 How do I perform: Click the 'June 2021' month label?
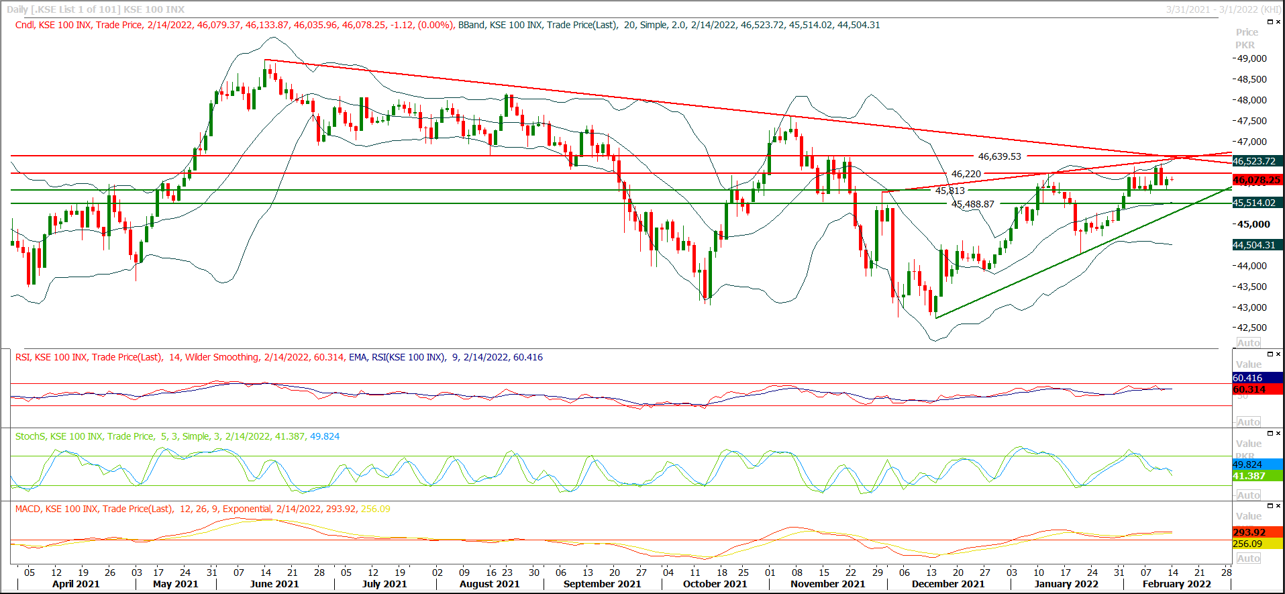274,584
